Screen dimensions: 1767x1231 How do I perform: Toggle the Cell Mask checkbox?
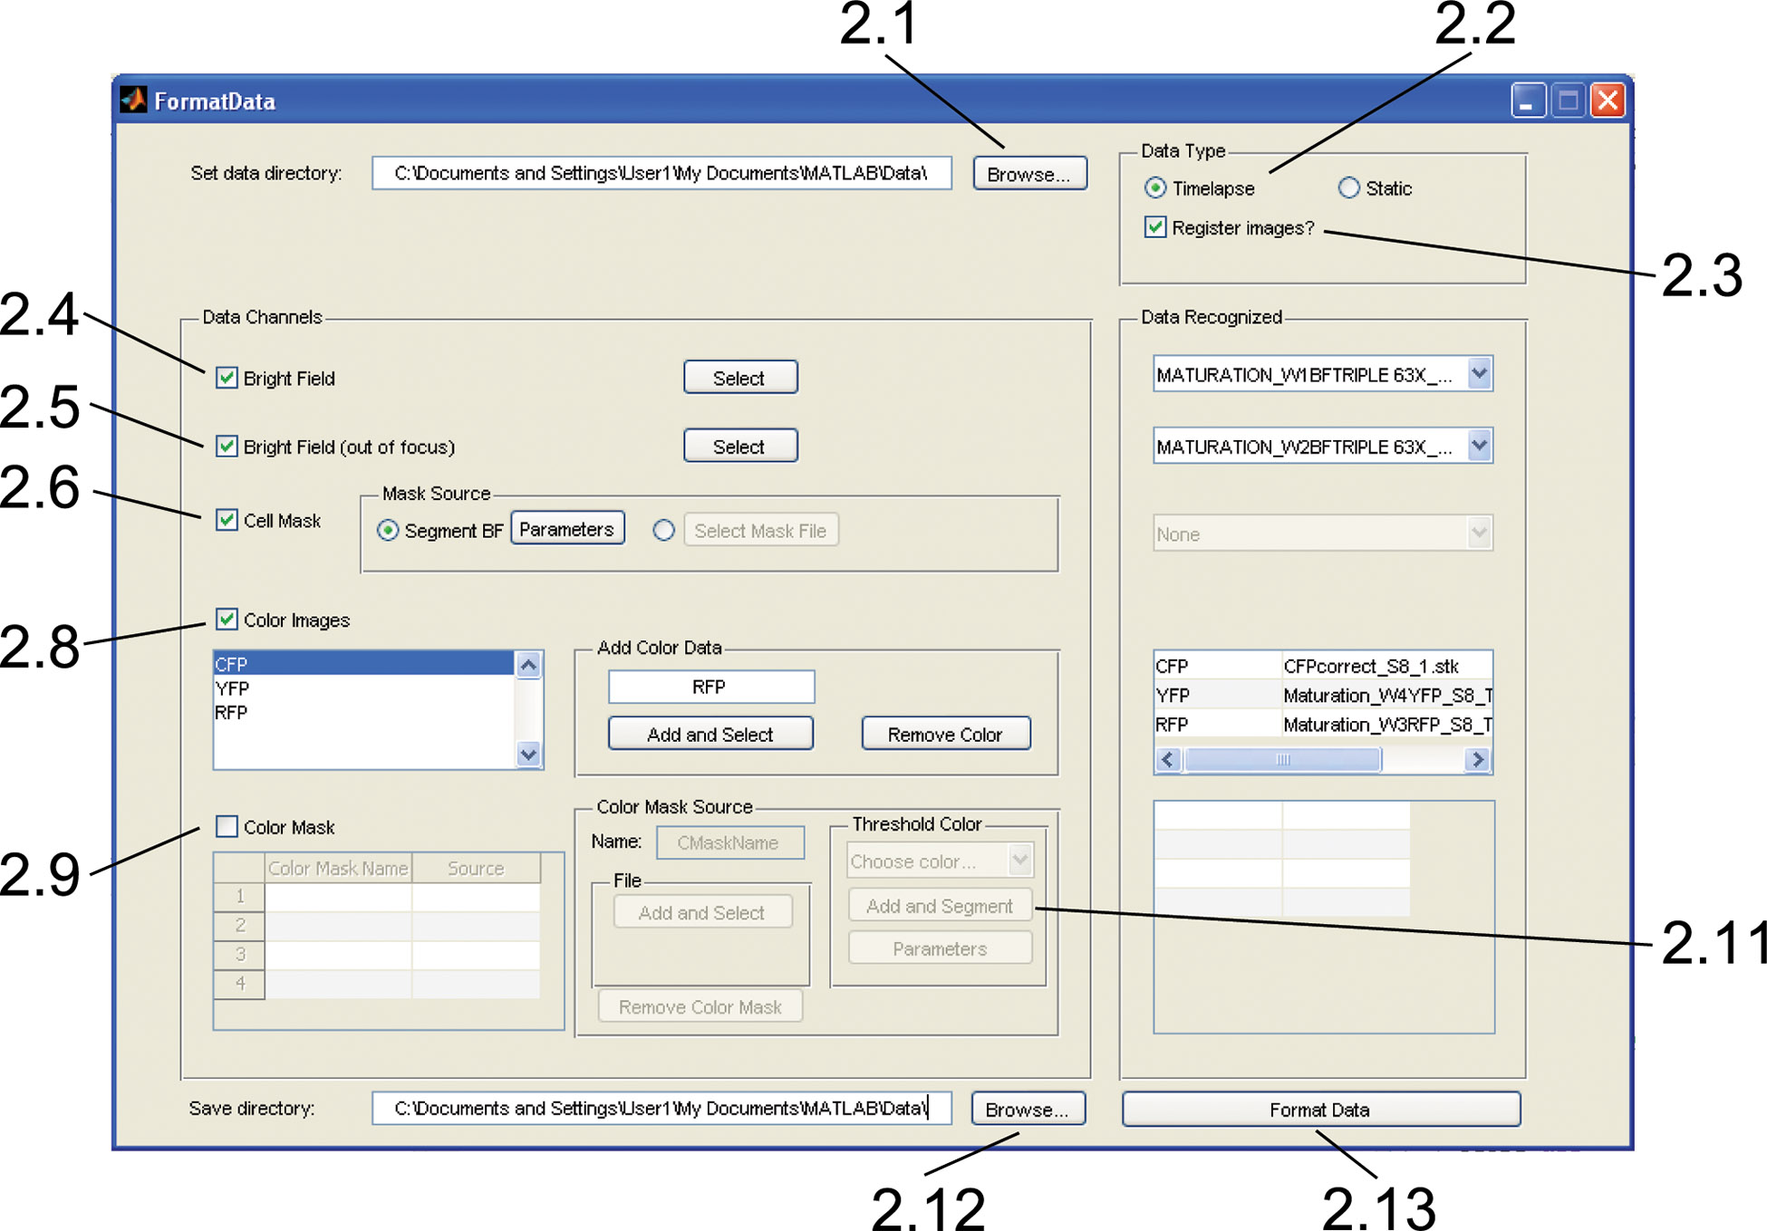[x=227, y=520]
